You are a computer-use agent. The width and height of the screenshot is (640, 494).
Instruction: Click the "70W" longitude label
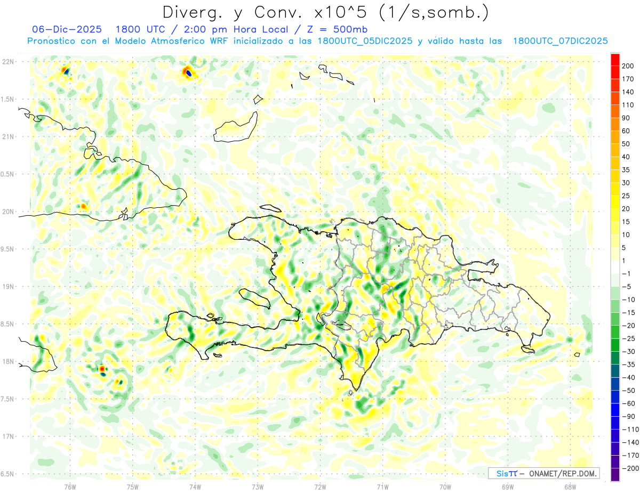[445, 487]
